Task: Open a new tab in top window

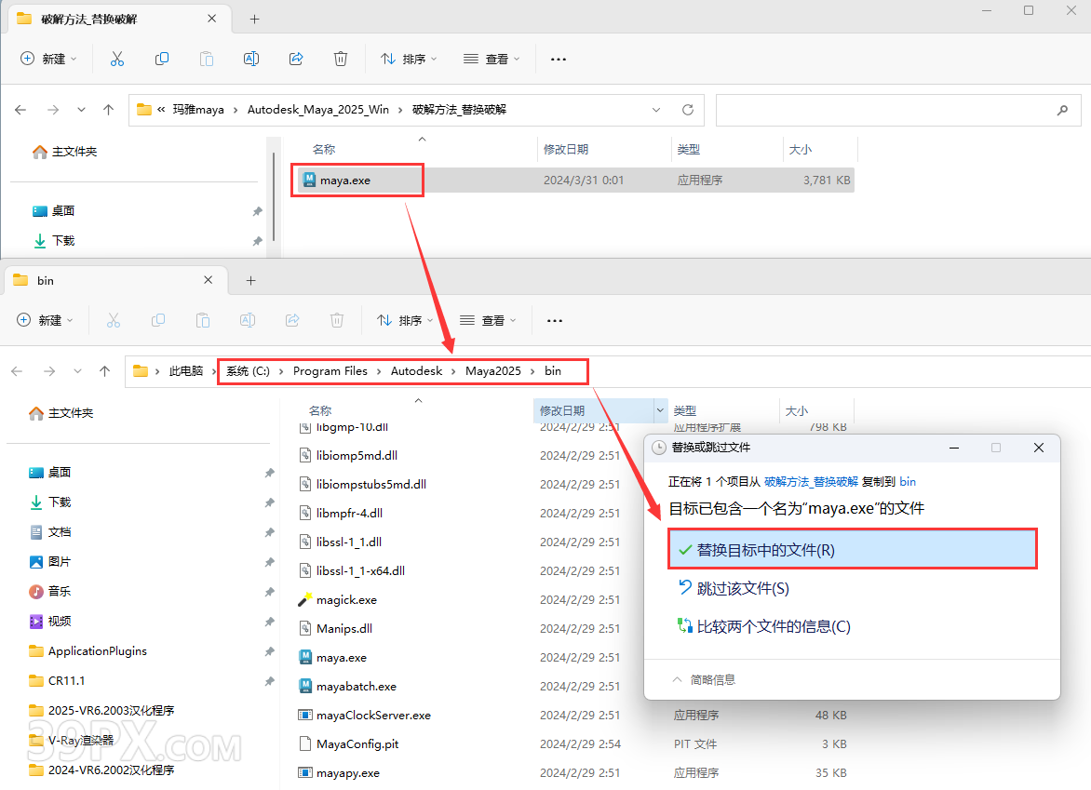Action: coord(255,20)
